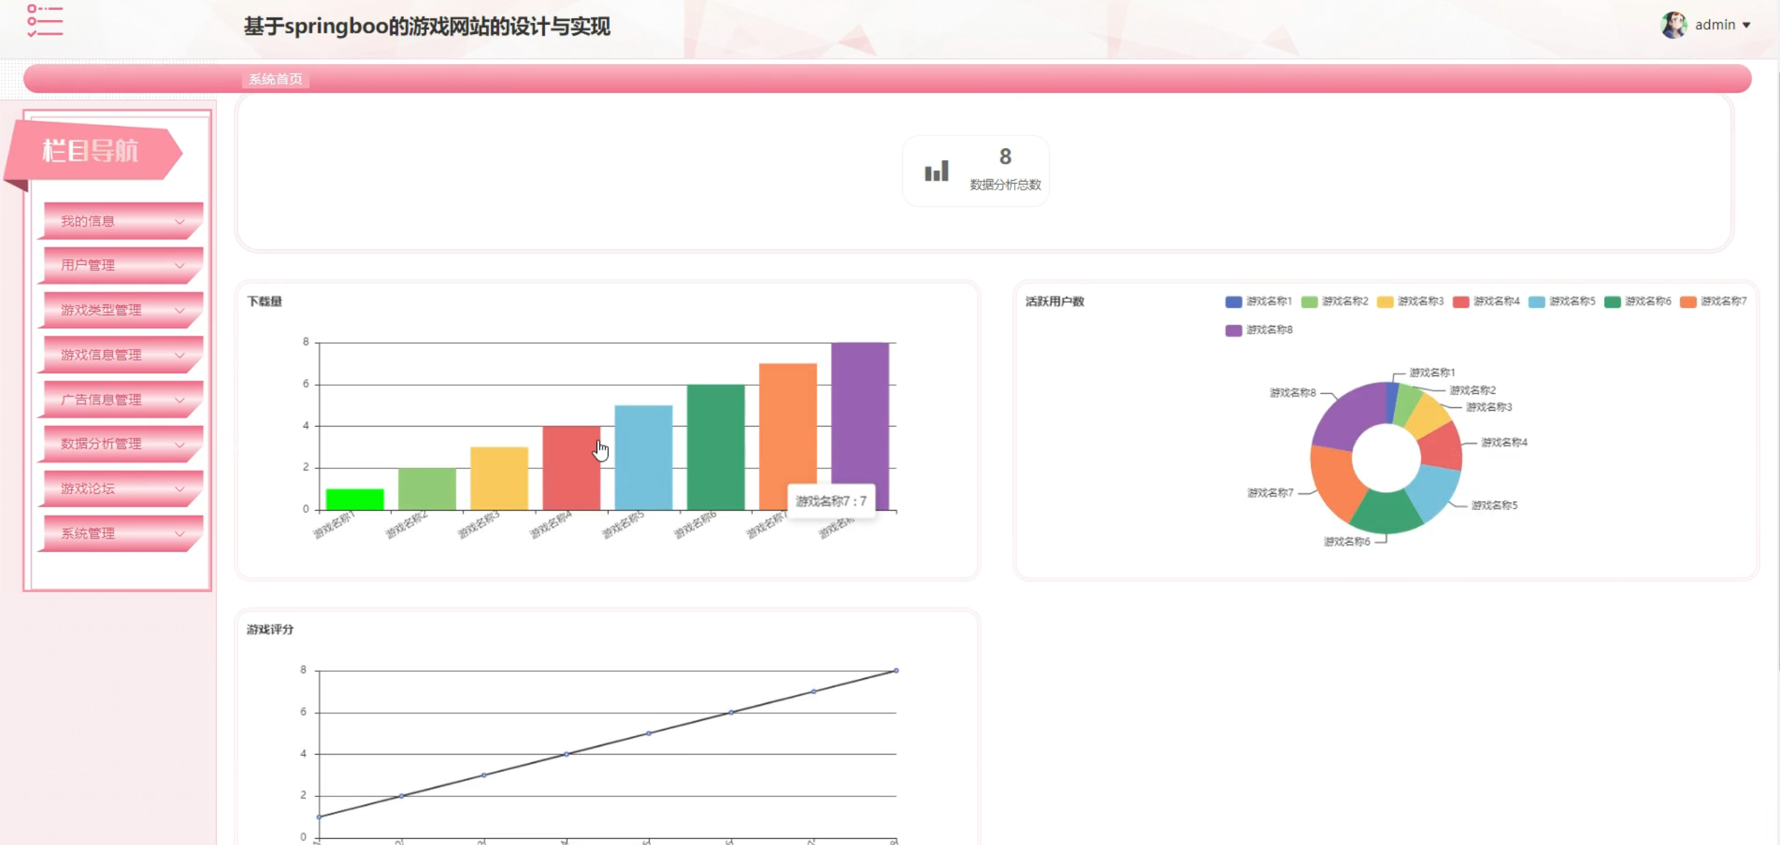Viewport: 1780px width, 845px height.
Task: Click the 游戏名称6 green legend swatch
Action: [1612, 302]
